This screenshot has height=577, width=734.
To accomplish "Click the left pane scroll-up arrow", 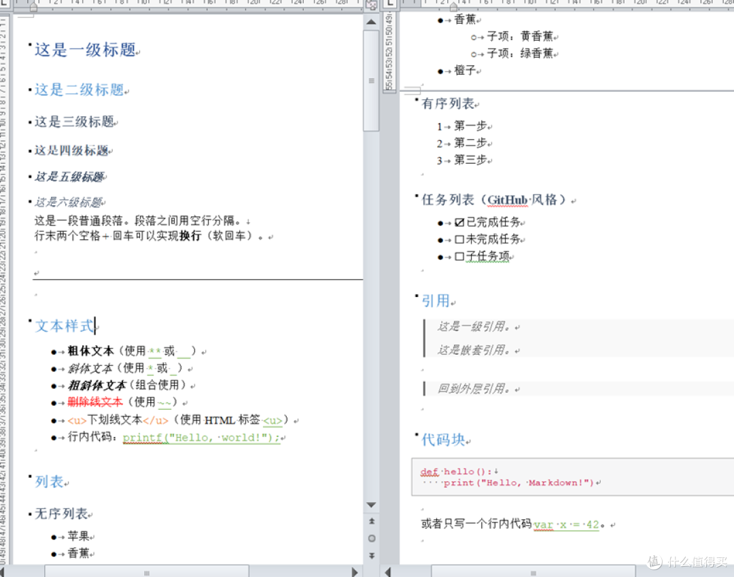I will point(371,22).
